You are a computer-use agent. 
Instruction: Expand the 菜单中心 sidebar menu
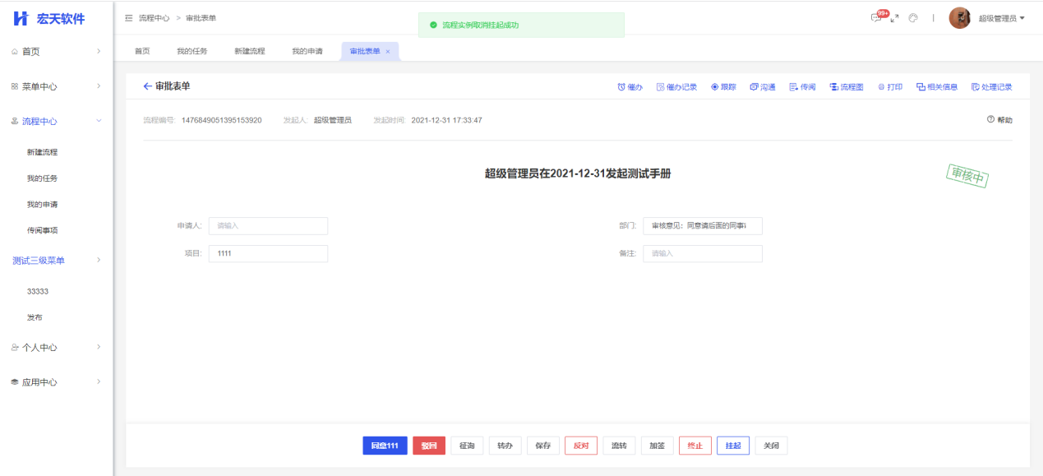point(56,86)
